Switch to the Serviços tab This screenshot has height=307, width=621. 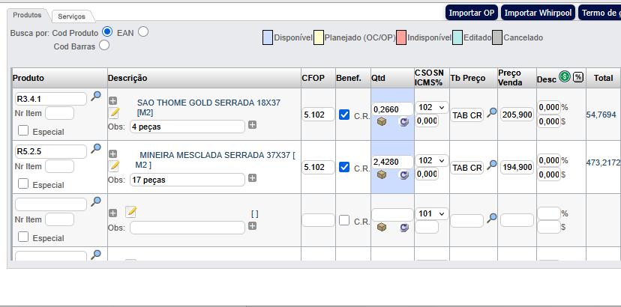coord(72,16)
